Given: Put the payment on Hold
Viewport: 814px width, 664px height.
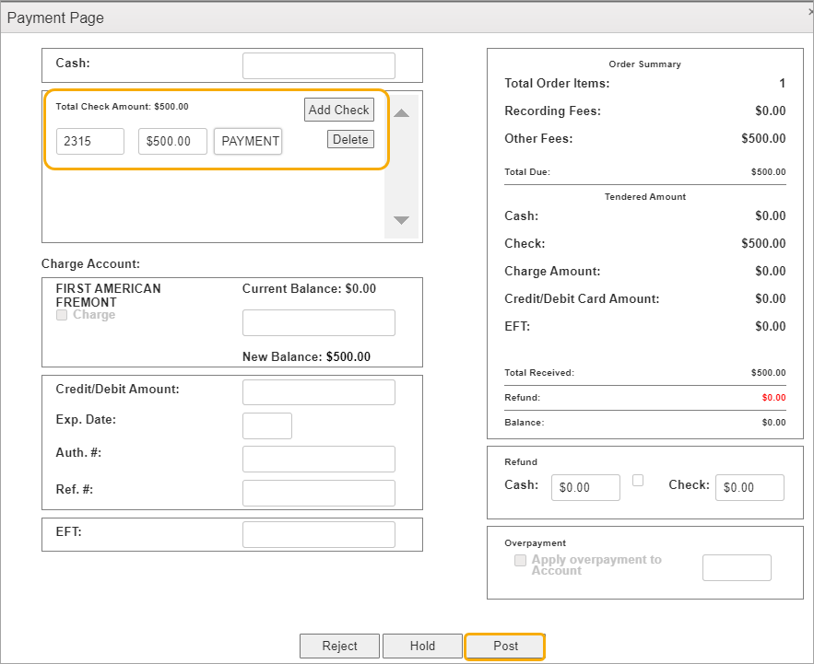Looking at the screenshot, I should (x=422, y=646).
